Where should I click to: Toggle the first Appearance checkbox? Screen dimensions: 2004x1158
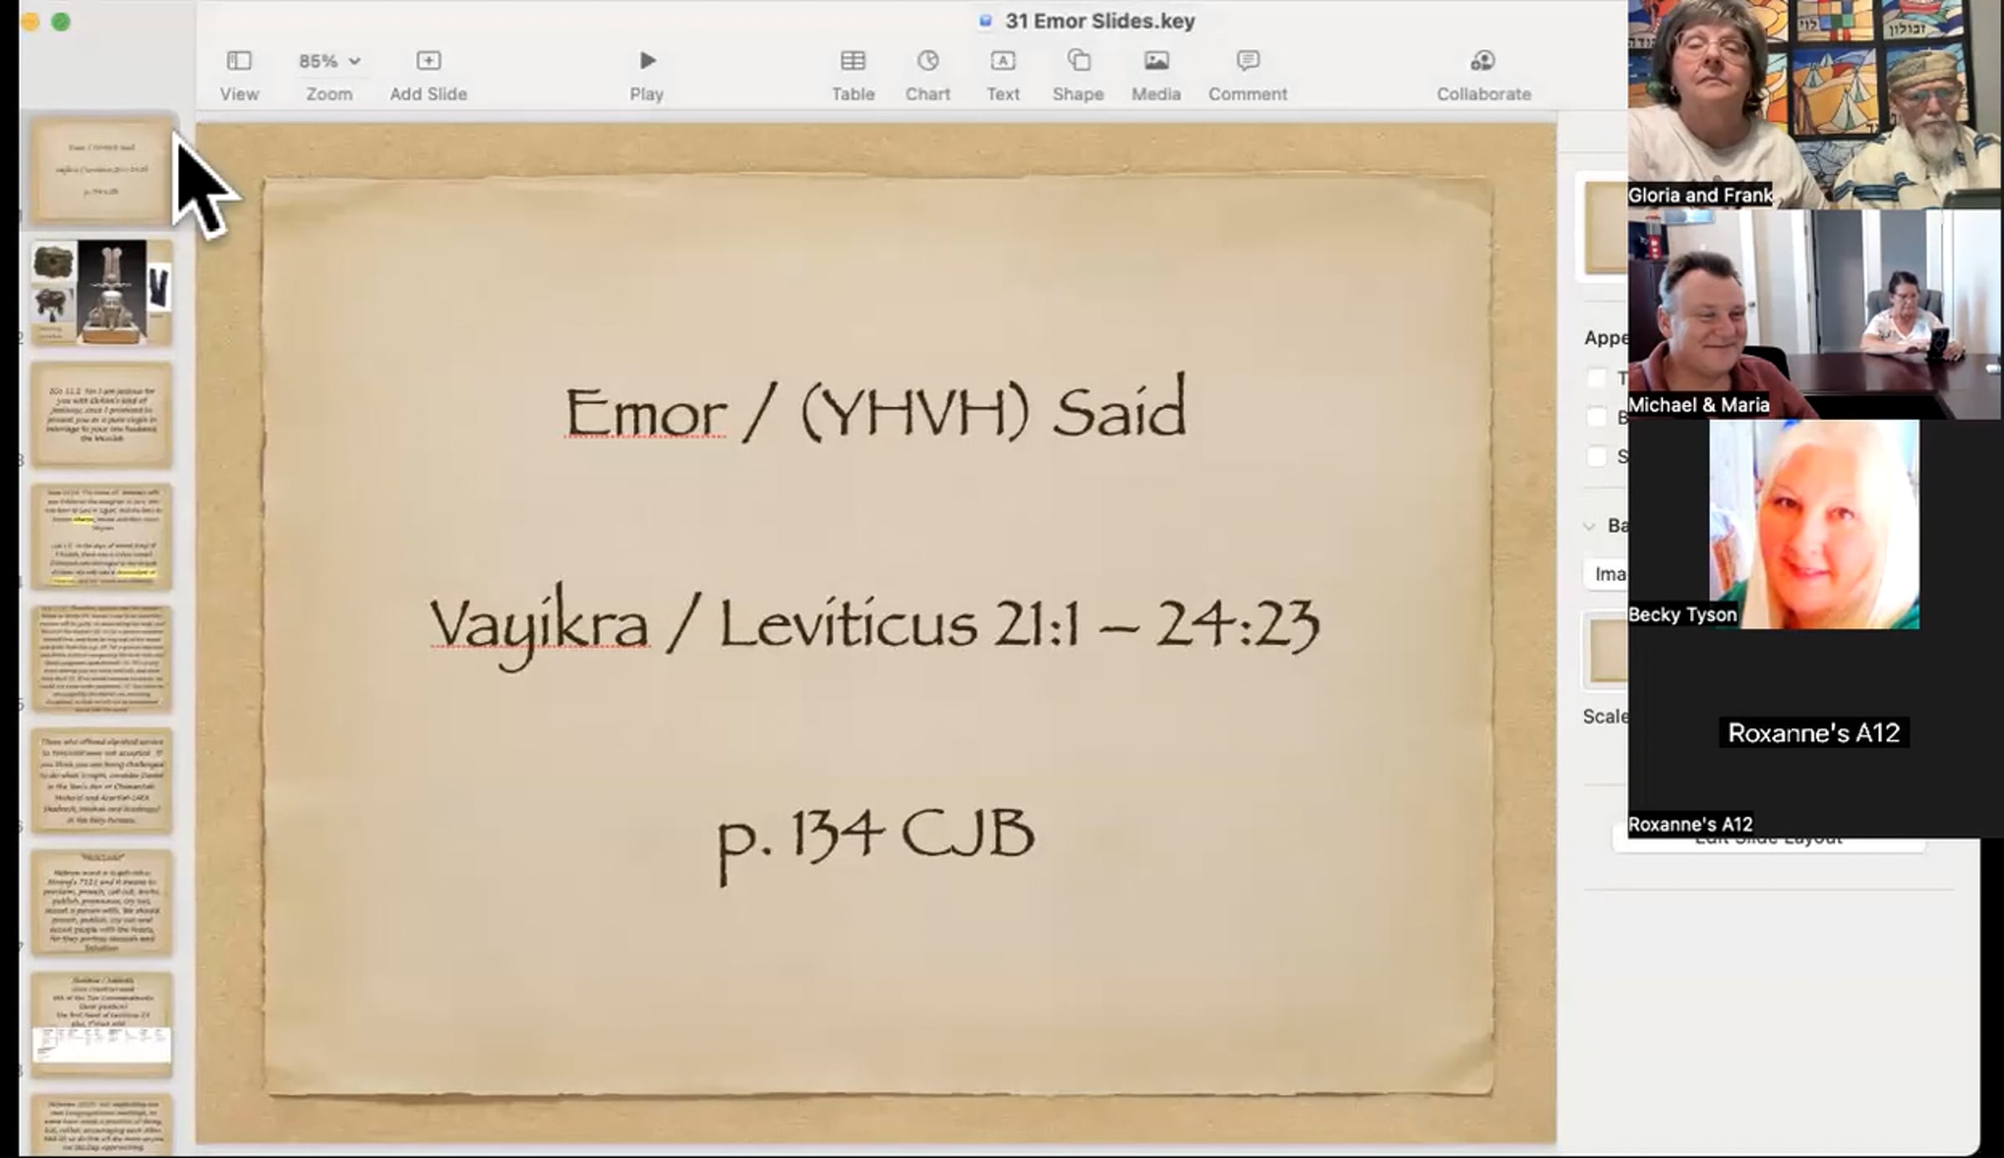1597,378
